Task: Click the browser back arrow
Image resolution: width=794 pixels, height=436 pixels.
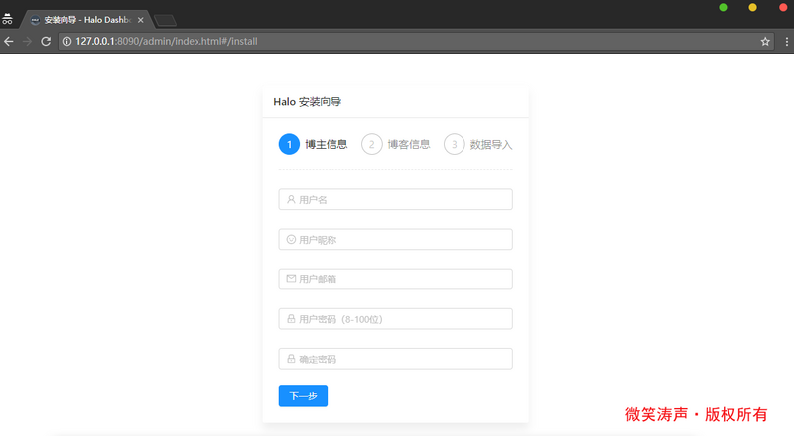Action: point(9,41)
